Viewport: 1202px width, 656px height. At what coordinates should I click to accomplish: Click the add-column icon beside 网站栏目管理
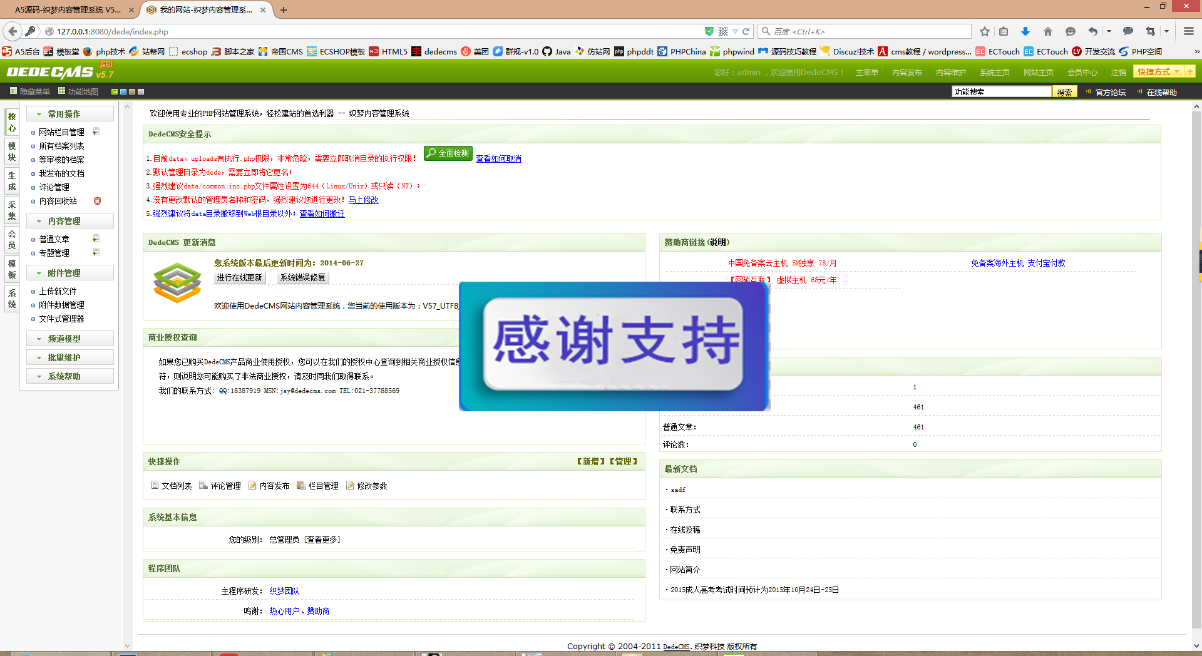click(x=96, y=131)
